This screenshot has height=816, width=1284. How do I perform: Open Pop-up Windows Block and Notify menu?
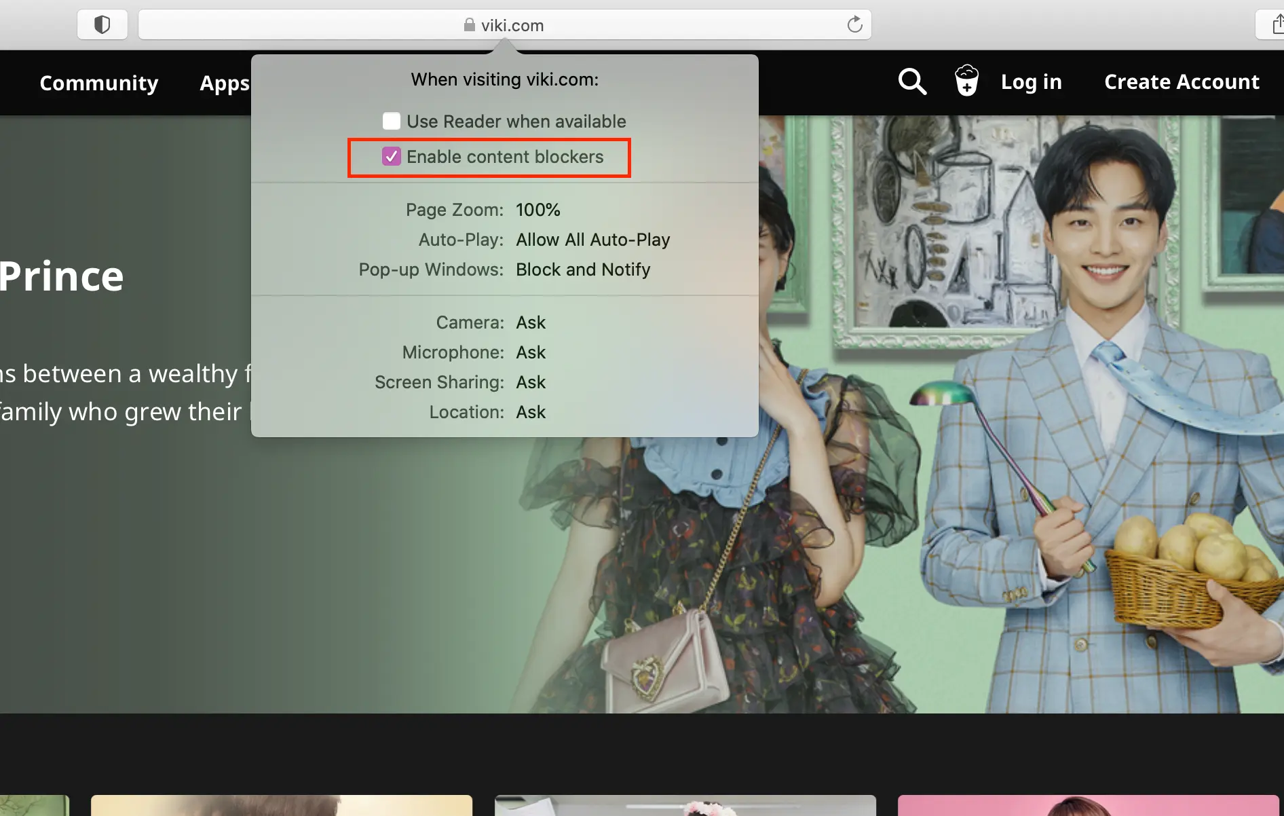(583, 270)
